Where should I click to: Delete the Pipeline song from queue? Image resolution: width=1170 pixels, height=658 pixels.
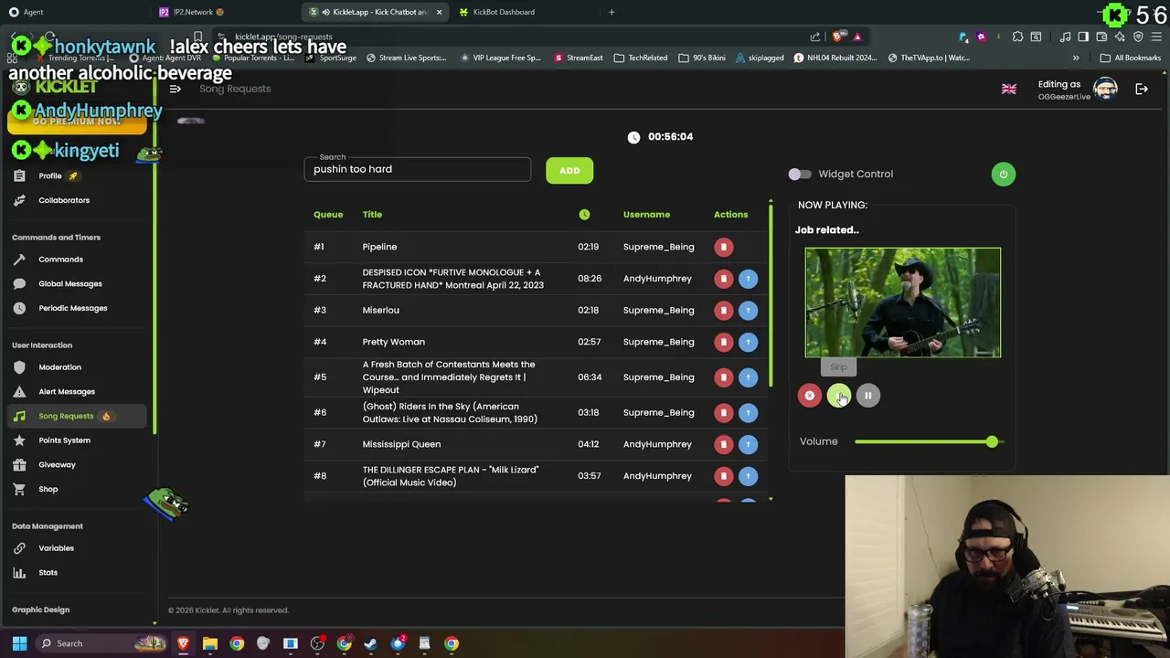(723, 247)
